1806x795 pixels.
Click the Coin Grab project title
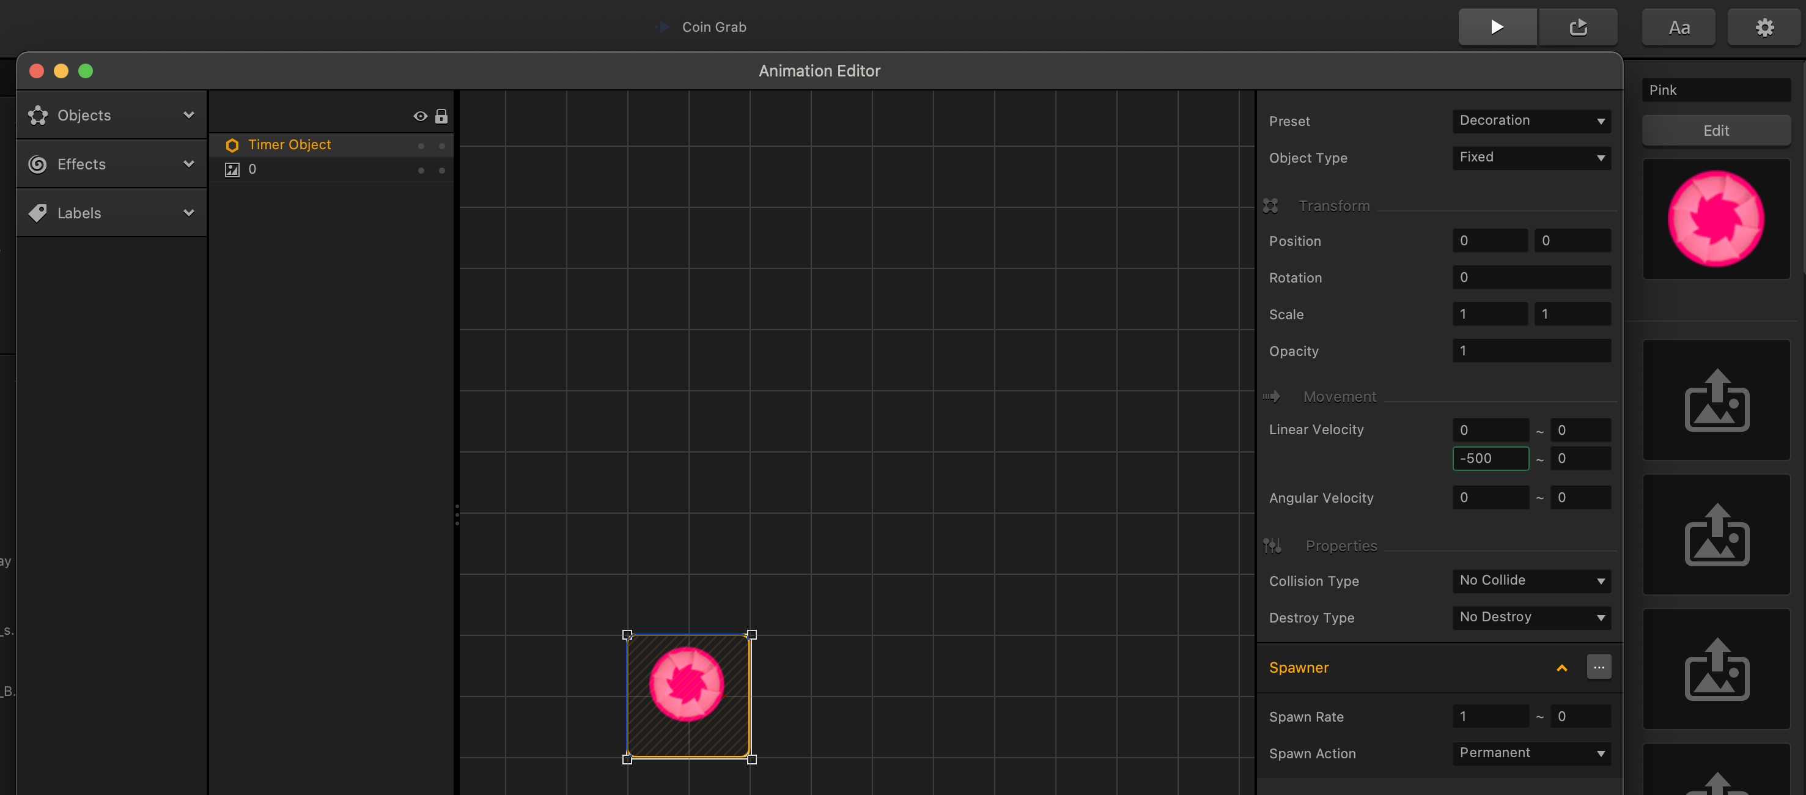click(713, 28)
